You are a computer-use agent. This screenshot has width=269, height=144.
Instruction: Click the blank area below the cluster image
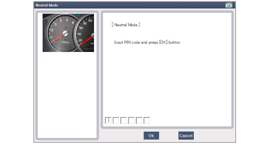[67, 95]
